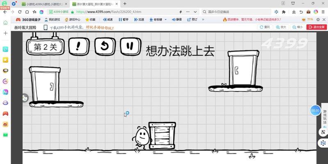Click the lightning speed-mode icon in address bar
This screenshot has height=164, width=328.
180,12
